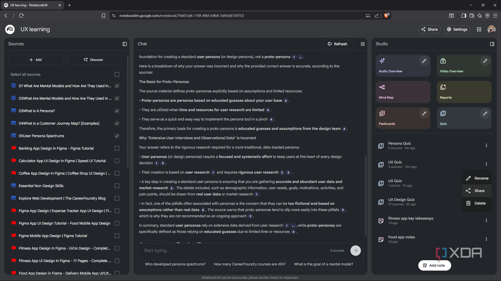Click the Add note button
Viewport: 501px width, 281px height.
pos(435,266)
